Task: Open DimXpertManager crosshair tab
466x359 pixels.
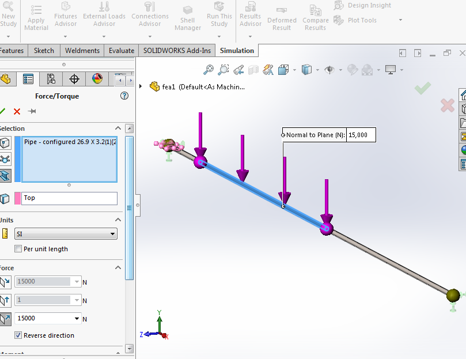Action: point(74,79)
